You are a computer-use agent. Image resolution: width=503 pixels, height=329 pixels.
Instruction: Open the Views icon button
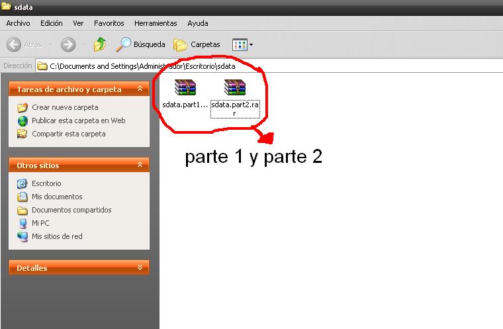pos(240,44)
